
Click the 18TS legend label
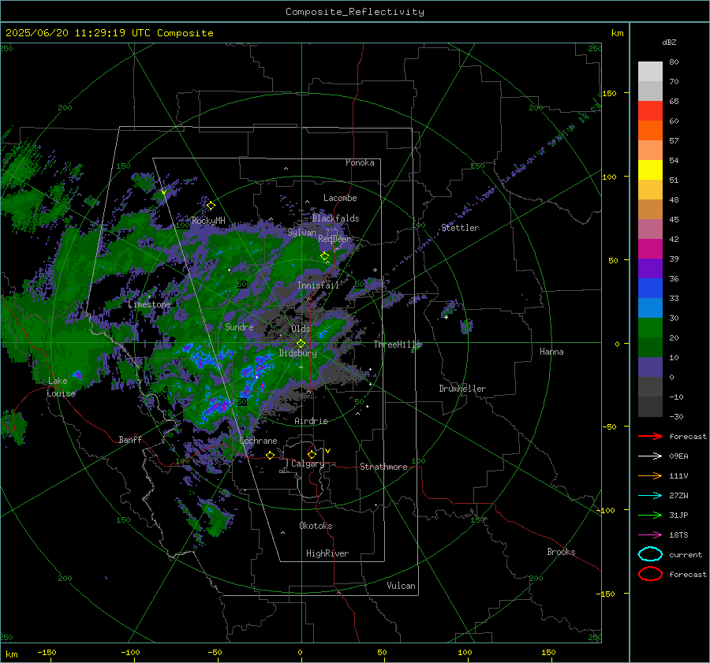coord(678,535)
